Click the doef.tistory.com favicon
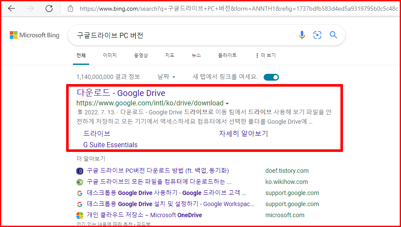 pyautogui.click(x=80, y=171)
